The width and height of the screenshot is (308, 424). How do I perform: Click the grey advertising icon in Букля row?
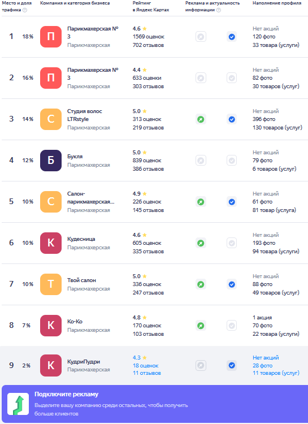[201, 161]
